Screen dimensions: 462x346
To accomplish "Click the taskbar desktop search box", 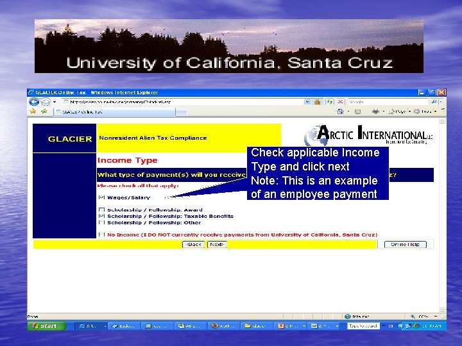I will coord(363,326).
